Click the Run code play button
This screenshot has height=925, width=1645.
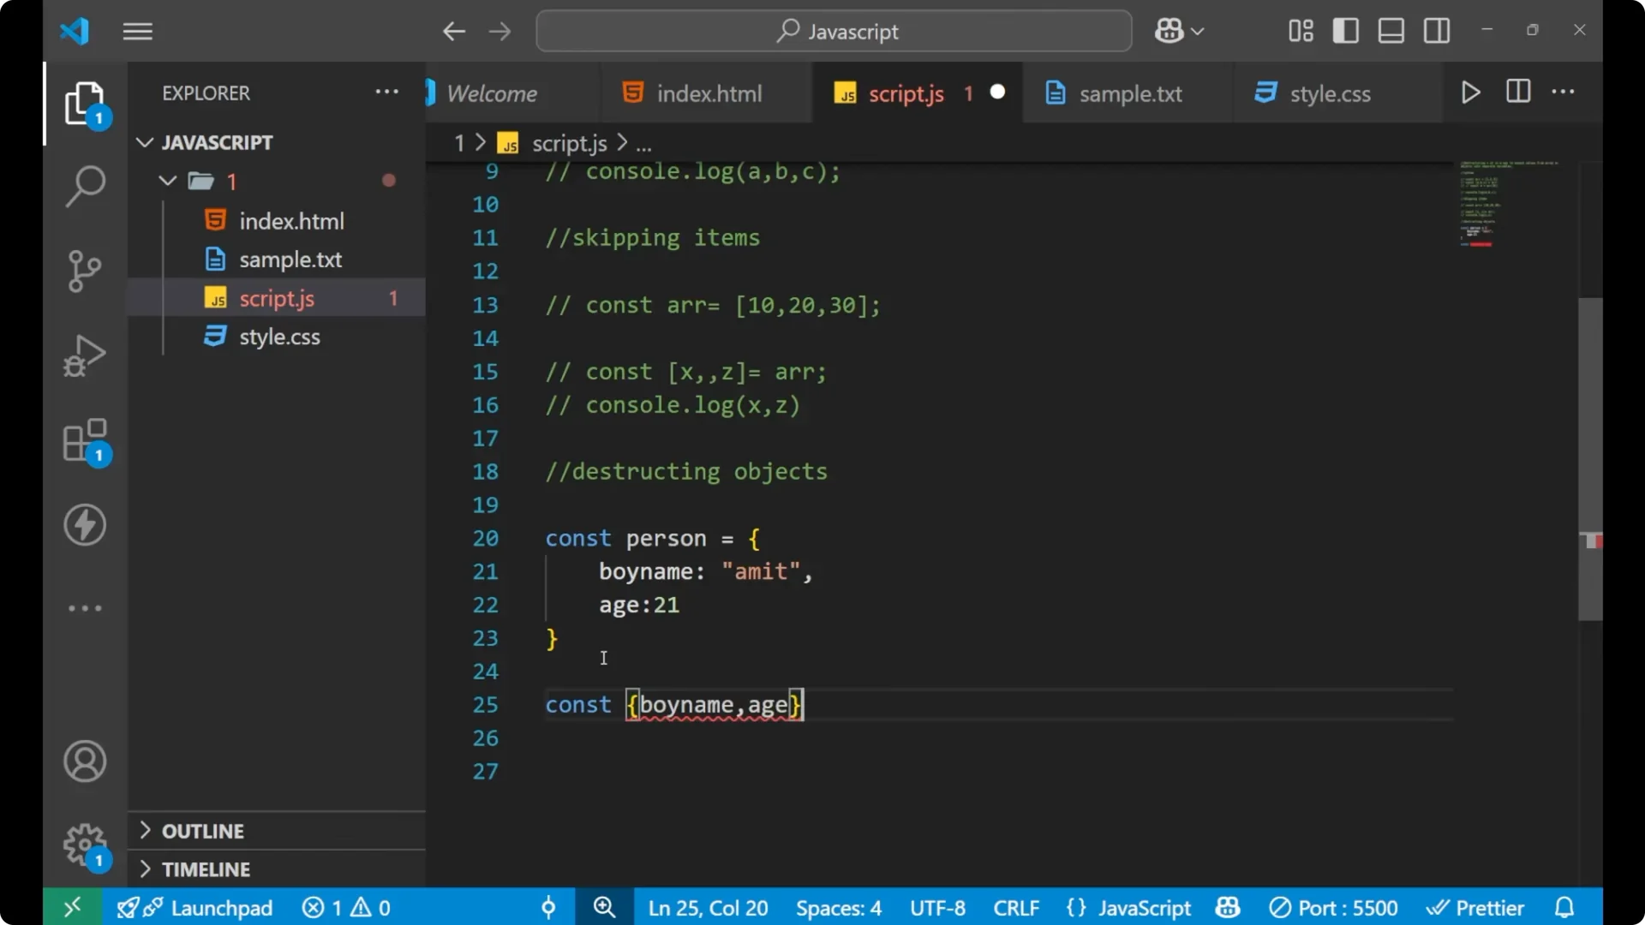(x=1470, y=92)
